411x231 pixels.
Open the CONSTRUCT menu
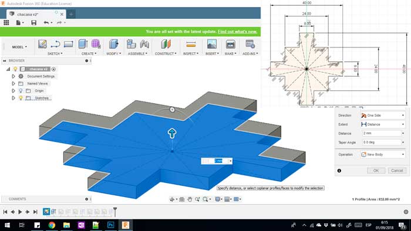(166, 53)
